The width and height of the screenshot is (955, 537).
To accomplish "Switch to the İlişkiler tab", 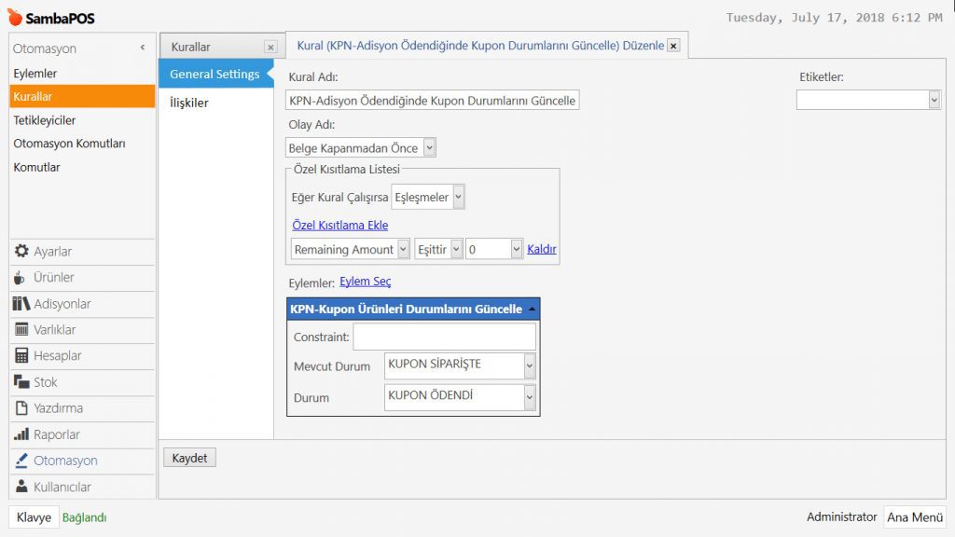I will coord(189,103).
